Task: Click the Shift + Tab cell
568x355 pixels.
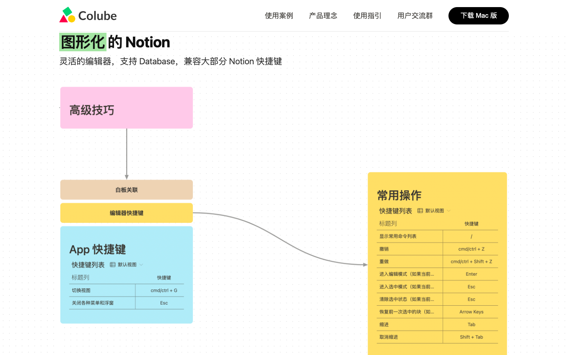Action: coord(471,337)
